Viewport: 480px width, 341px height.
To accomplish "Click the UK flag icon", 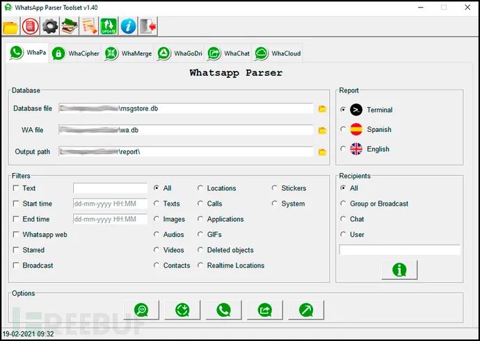I will (356, 149).
